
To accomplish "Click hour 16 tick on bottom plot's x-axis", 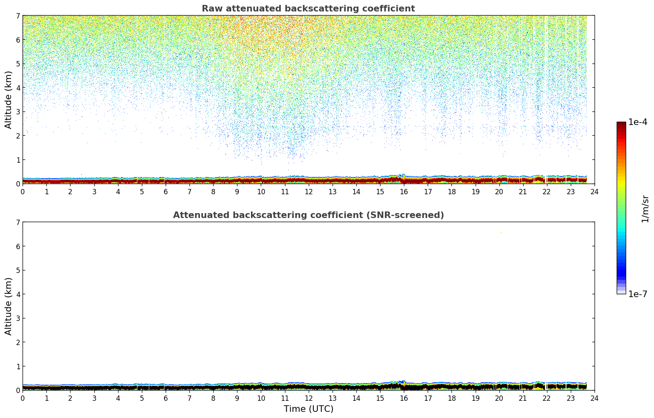I will tap(404, 398).
